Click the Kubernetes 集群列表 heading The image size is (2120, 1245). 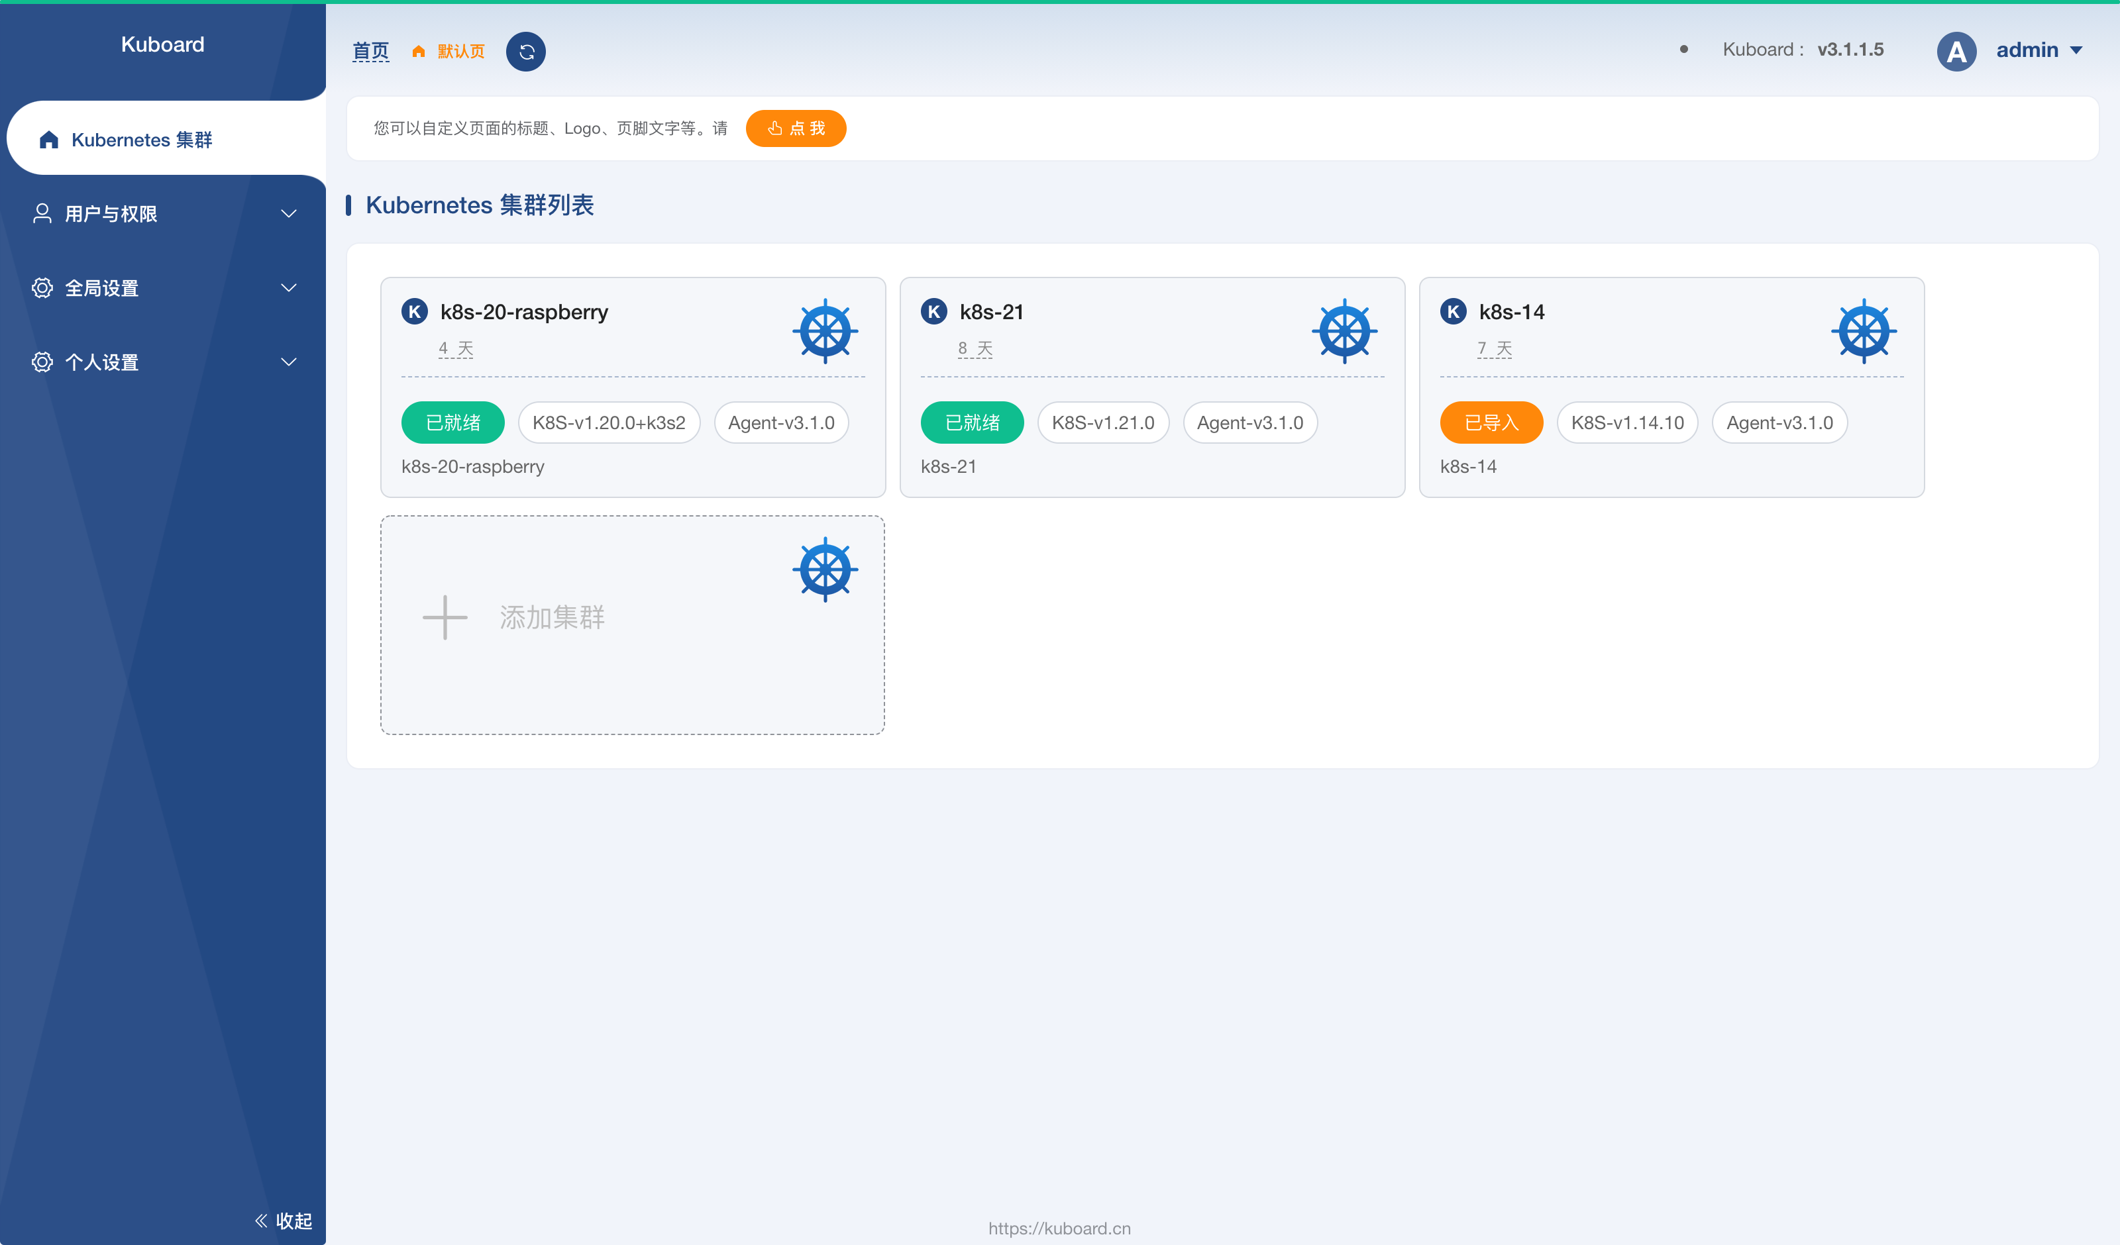tap(480, 205)
